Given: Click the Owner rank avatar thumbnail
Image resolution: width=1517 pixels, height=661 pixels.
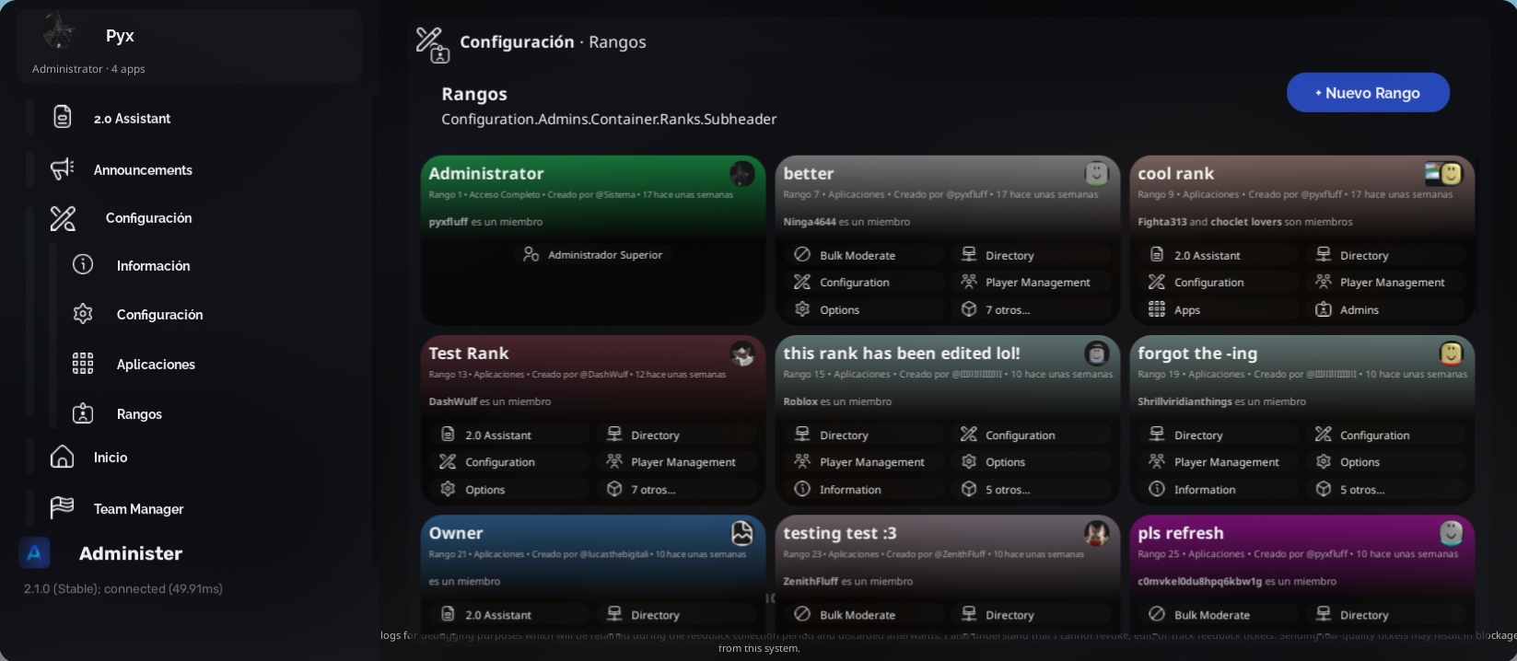Looking at the screenshot, I should 742,532.
